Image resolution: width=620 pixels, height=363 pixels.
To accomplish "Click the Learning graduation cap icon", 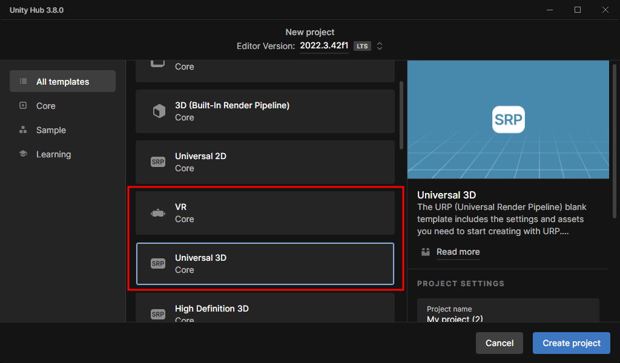I will (x=24, y=154).
